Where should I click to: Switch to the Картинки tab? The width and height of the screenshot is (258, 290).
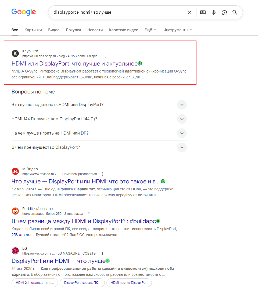33,30
